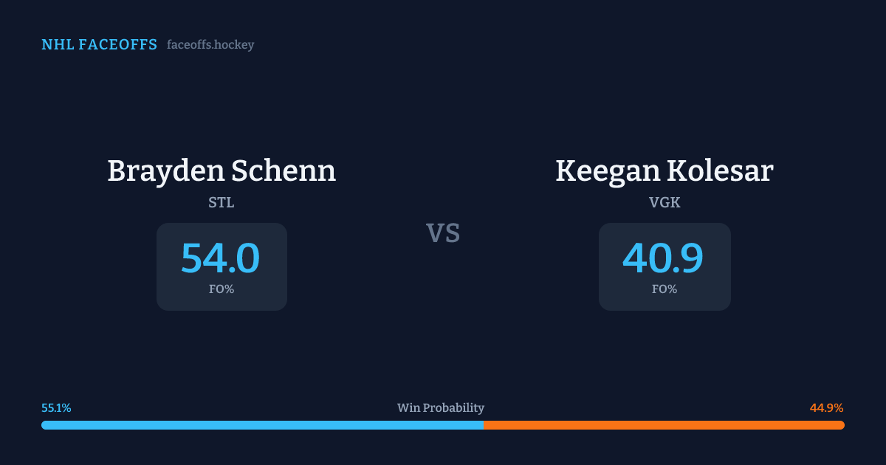Click the NHL FACEOFFS header title
This screenshot has height=465, width=886.
(x=99, y=45)
